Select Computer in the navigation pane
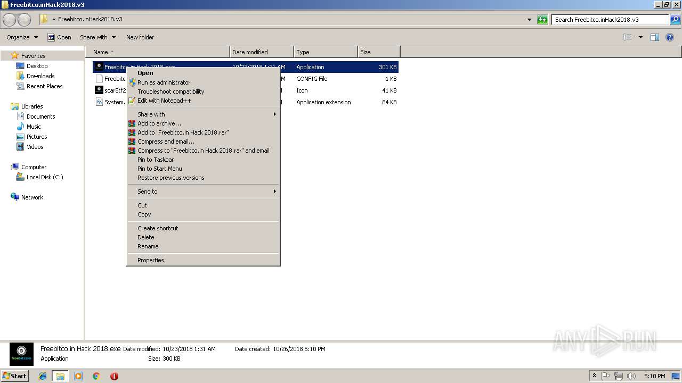Image resolution: width=682 pixels, height=383 pixels. pyautogui.click(x=29, y=167)
